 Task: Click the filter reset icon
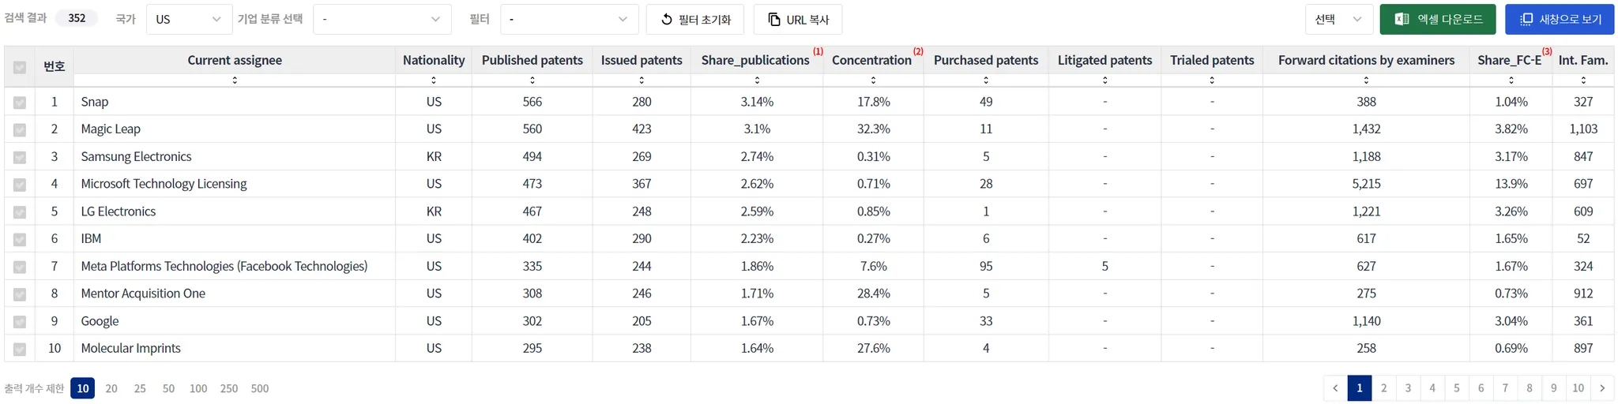tap(667, 20)
